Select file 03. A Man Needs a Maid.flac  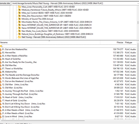click(15, 56)
